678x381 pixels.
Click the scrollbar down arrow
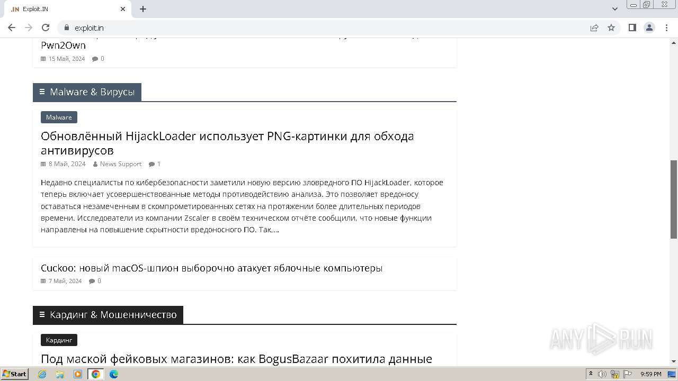point(674,361)
